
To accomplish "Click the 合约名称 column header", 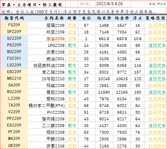I will [54, 18].
